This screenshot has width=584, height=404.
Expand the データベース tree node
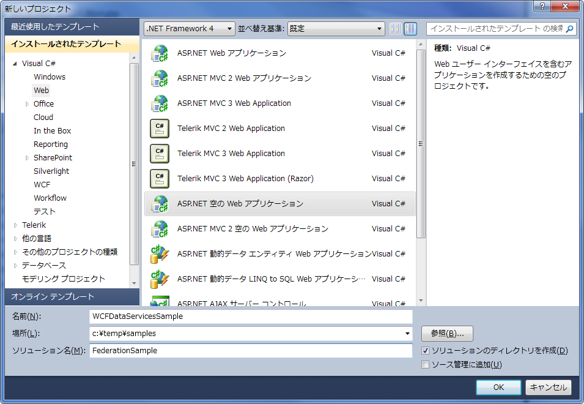pyautogui.click(x=15, y=266)
